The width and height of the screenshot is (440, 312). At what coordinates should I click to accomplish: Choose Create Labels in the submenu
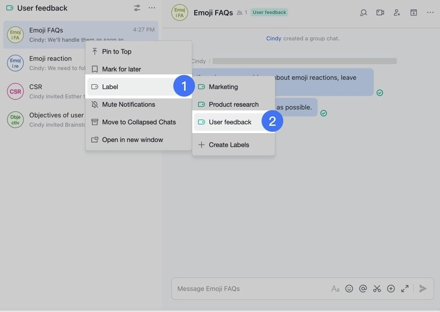229,145
